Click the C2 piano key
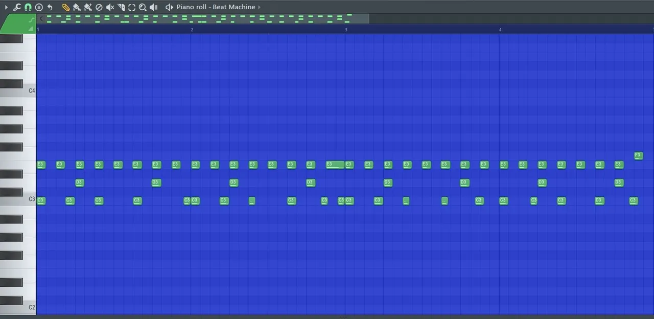 coord(18,307)
